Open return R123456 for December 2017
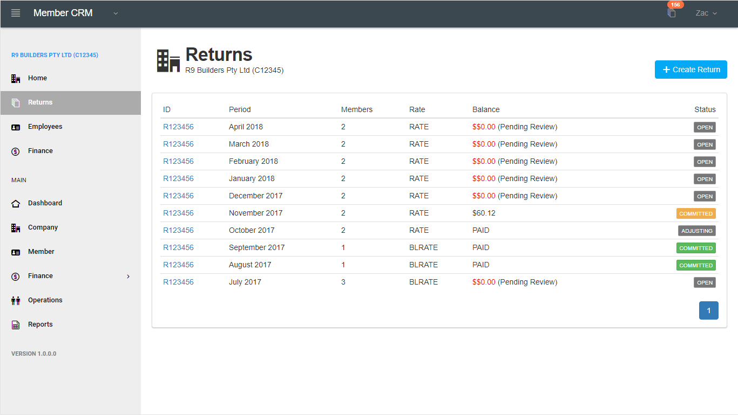Screen dimensions: 738x415 pos(178,196)
